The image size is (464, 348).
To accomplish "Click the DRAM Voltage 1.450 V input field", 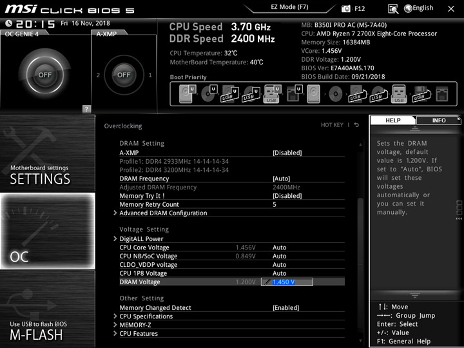I will (x=287, y=282).
